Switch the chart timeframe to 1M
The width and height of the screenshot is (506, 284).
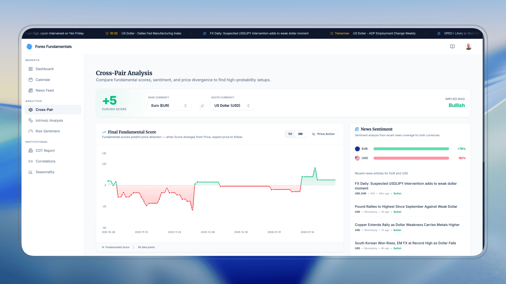pyautogui.click(x=290, y=134)
